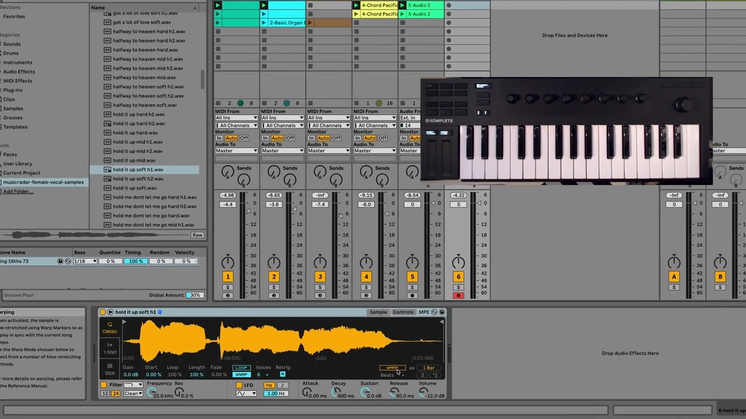Select halfway to heaven mid.wav in file list

coord(145,77)
